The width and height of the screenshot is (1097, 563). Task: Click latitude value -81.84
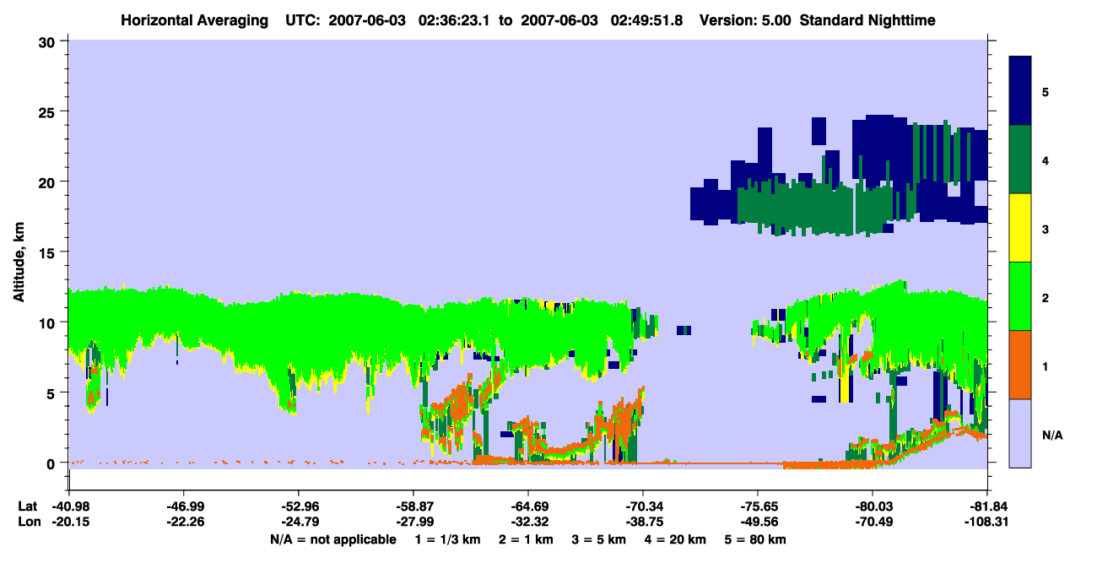tap(987, 506)
